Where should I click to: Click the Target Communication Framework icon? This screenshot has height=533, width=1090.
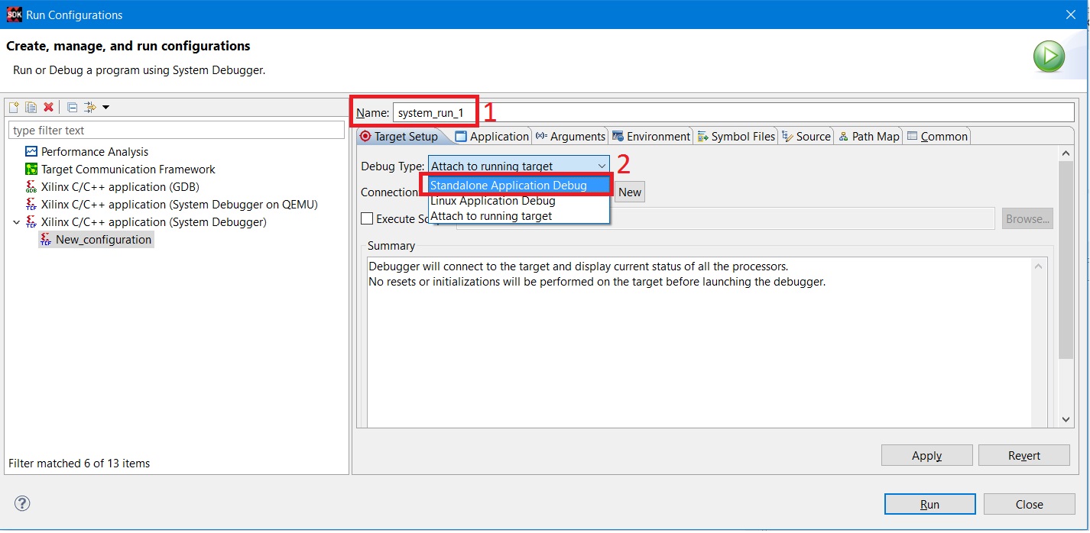coord(31,170)
